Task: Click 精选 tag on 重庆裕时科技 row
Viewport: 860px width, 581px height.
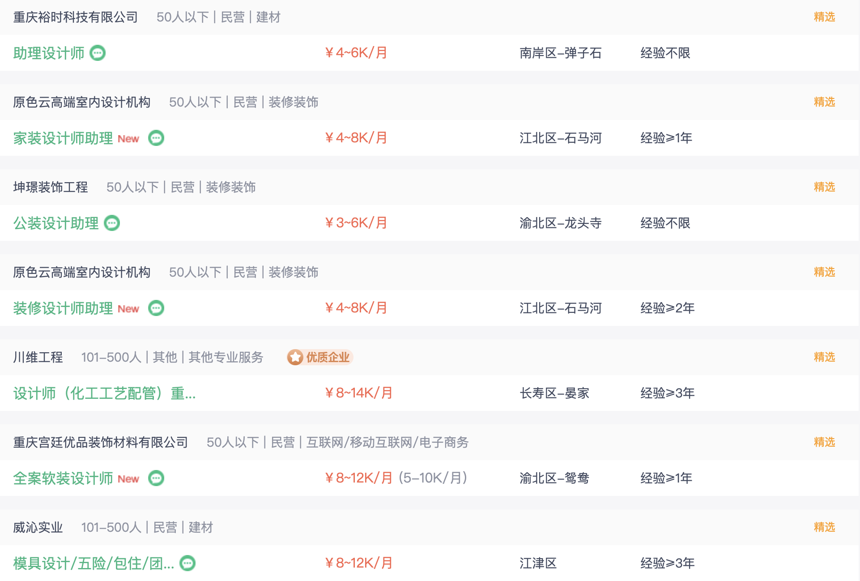Action: pyautogui.click(x=824, y=17)
